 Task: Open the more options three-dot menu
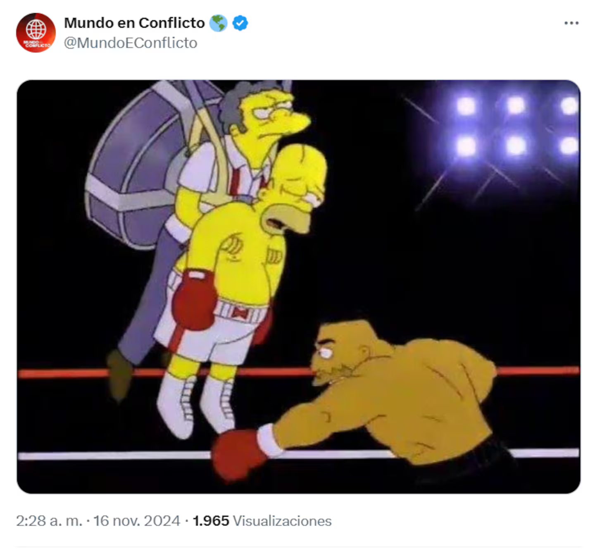[571, 23]
